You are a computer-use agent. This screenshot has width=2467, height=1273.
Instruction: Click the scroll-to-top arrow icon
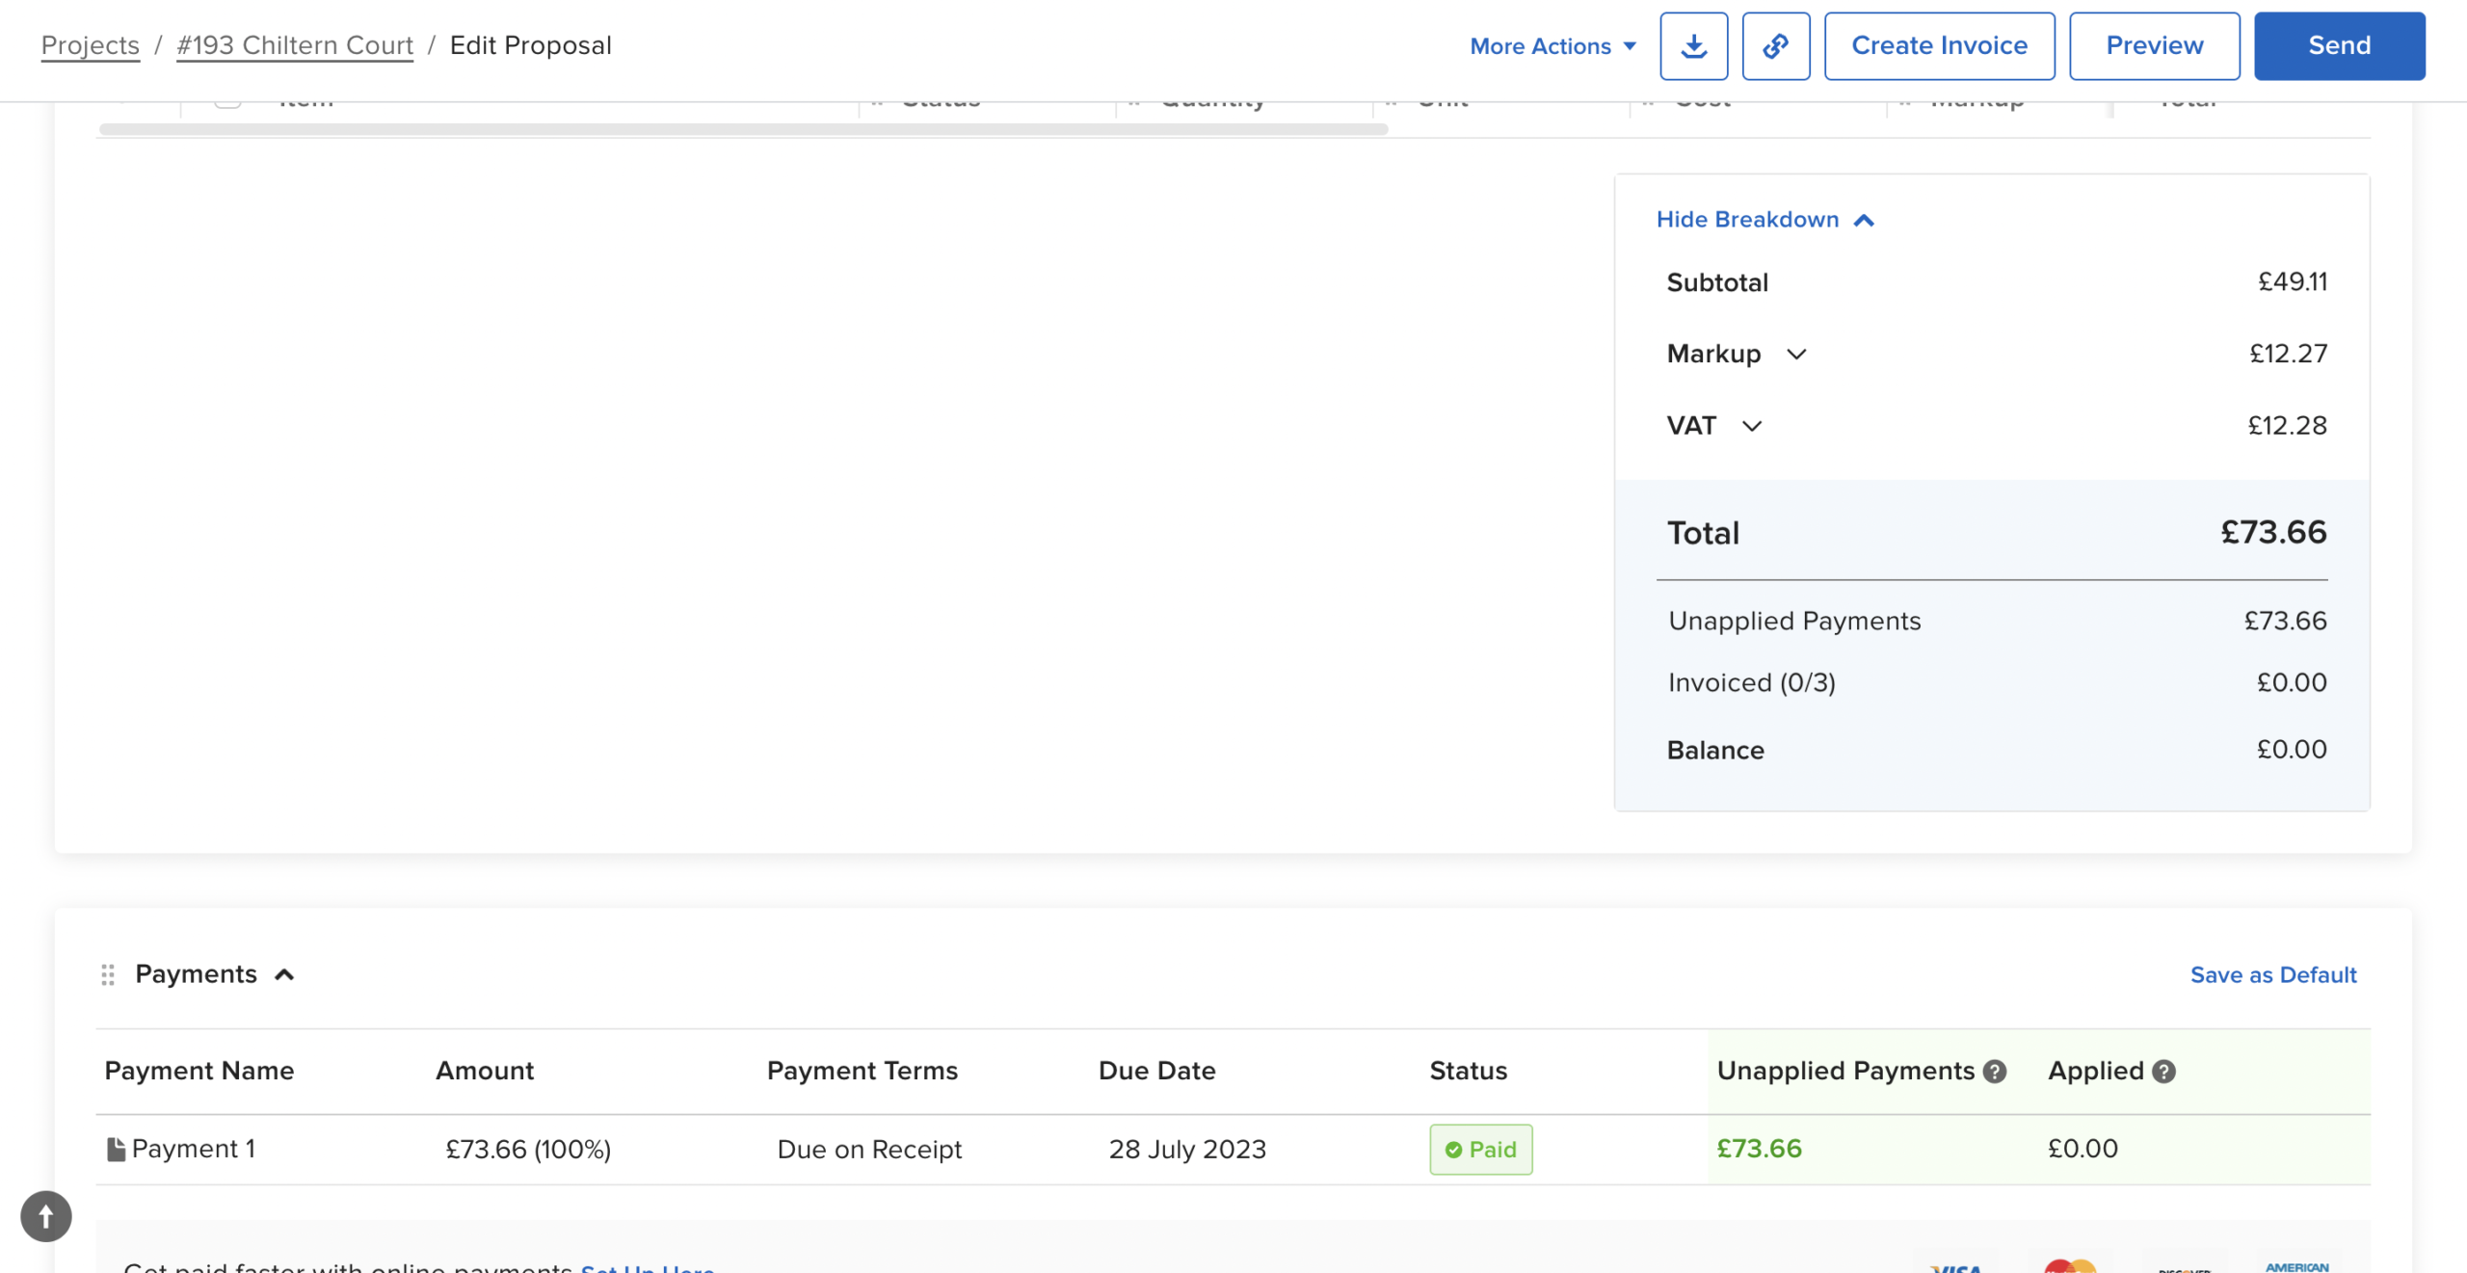coord(45,1216)
